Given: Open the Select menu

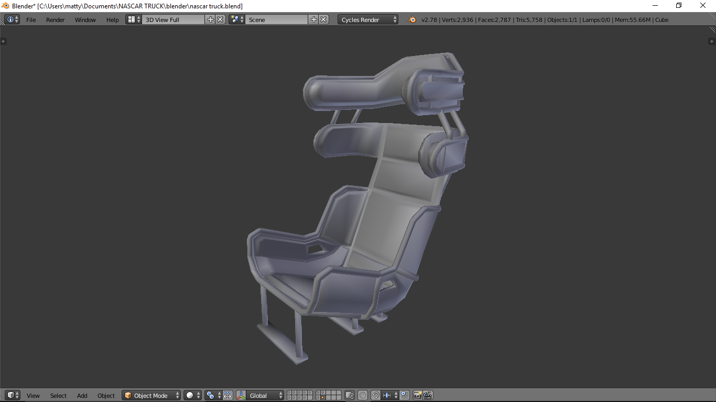Looking at the screenshot, I should pyautogui.click(x=59, y=396).
